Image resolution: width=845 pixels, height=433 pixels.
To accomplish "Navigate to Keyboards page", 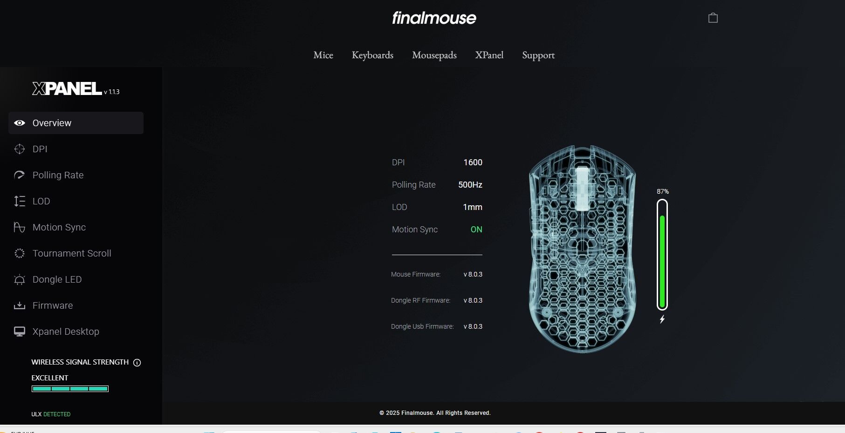I will click(x=372, y=55).
